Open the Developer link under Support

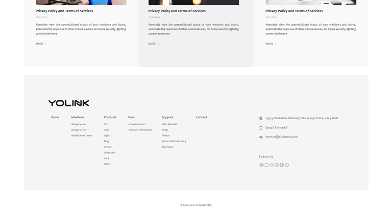coord(168,147)
